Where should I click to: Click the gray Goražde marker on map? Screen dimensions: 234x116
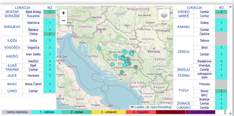136,67
